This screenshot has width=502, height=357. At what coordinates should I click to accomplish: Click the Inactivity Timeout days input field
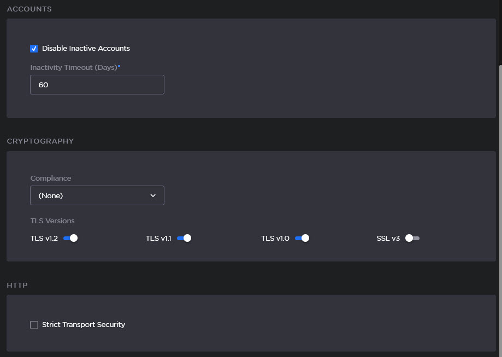(x=97, y=85)
